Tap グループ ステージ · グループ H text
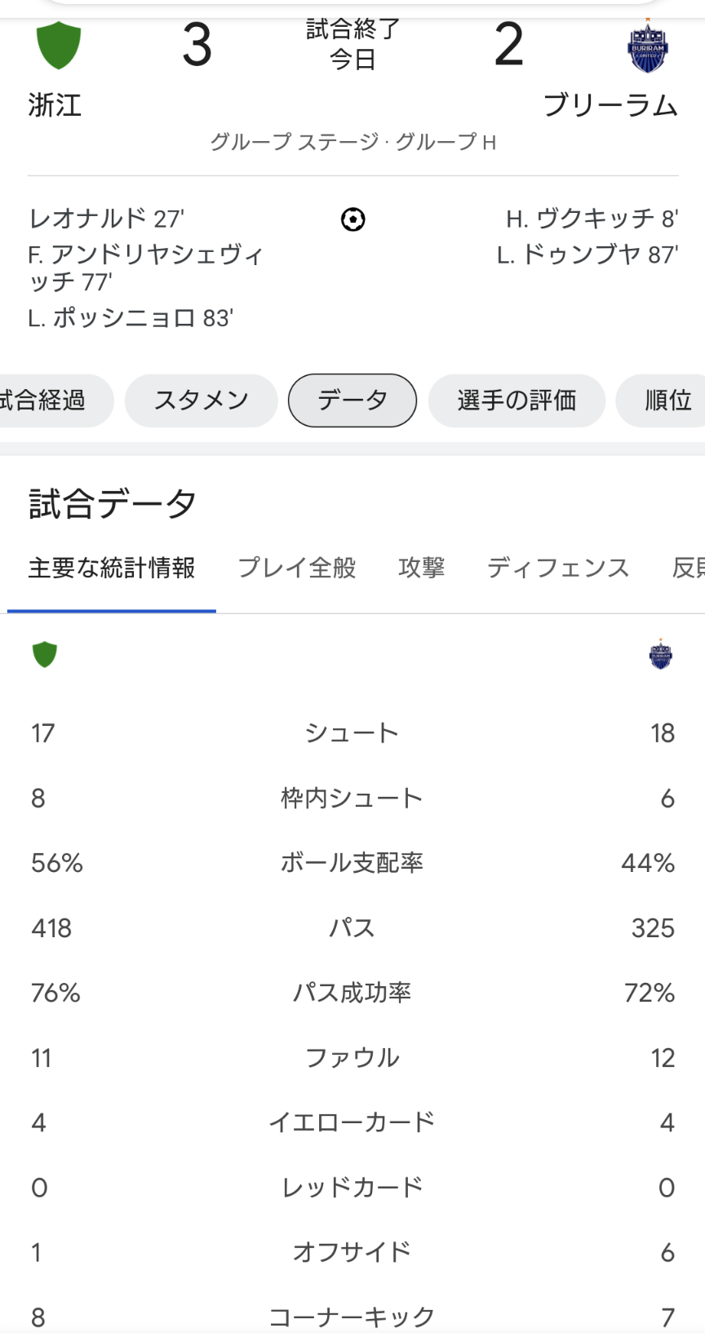This screenshot has height=1341, width=705. click(352, 142)
